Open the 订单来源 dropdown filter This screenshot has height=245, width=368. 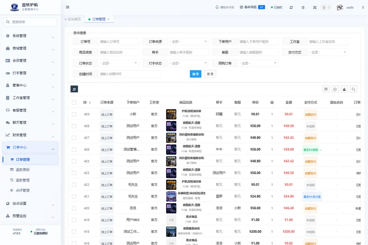click(188, 41)
